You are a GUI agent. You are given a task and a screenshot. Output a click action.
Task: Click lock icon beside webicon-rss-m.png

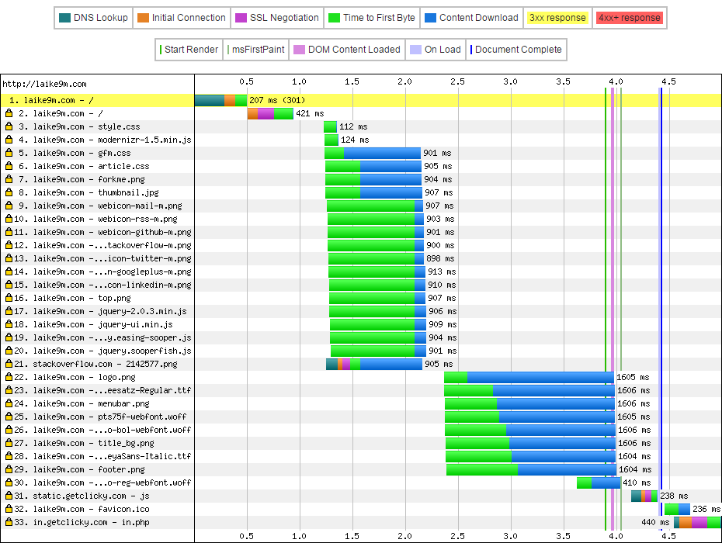9,219
